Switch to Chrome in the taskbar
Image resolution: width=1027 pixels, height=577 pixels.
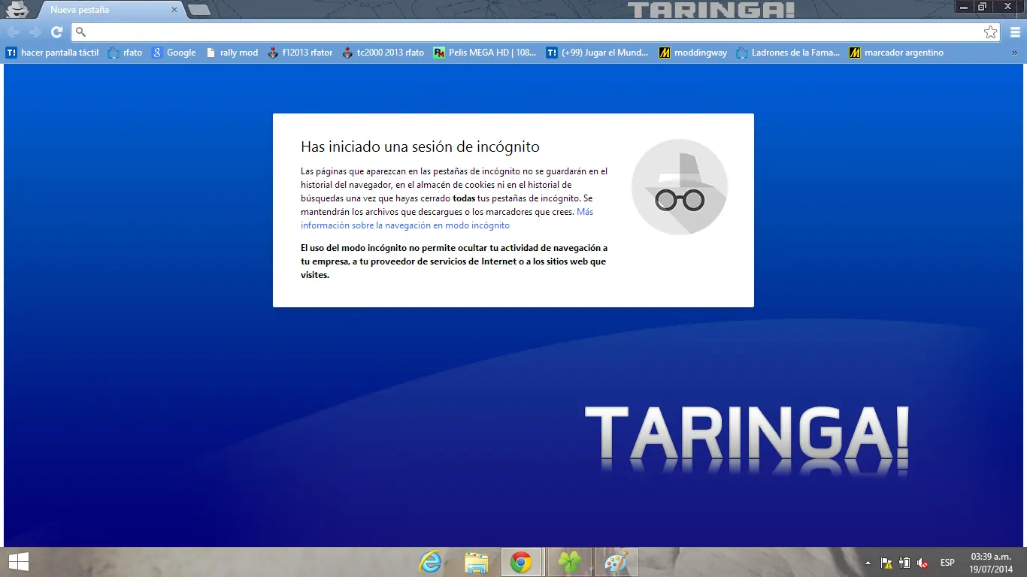(x=521, y=562)
